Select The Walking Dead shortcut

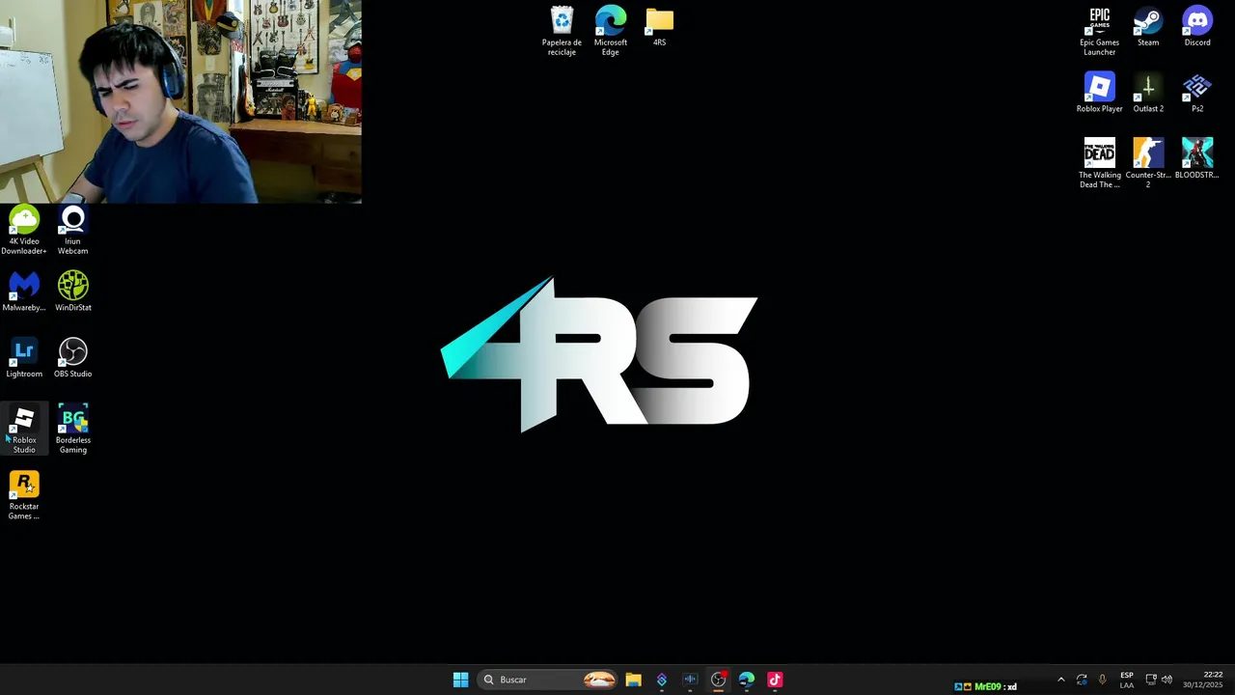(1099, 163)
